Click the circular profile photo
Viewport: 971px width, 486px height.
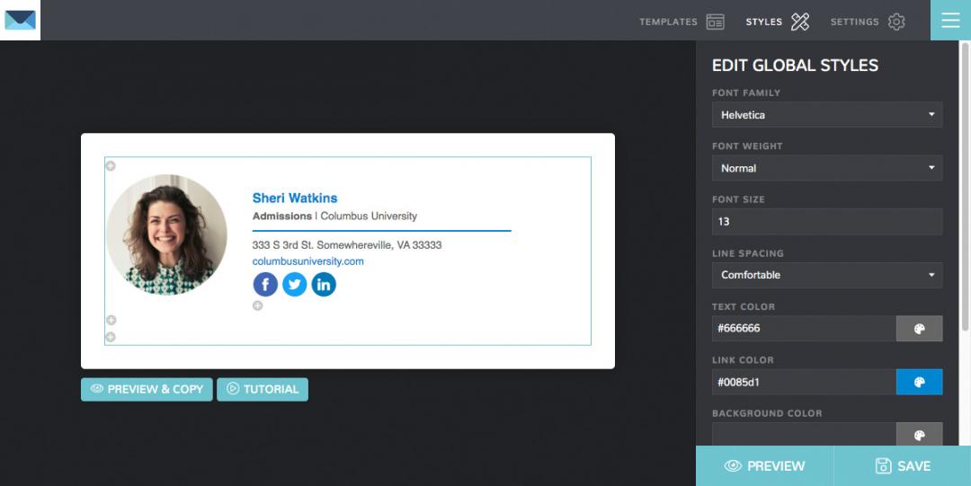(166, 234)
